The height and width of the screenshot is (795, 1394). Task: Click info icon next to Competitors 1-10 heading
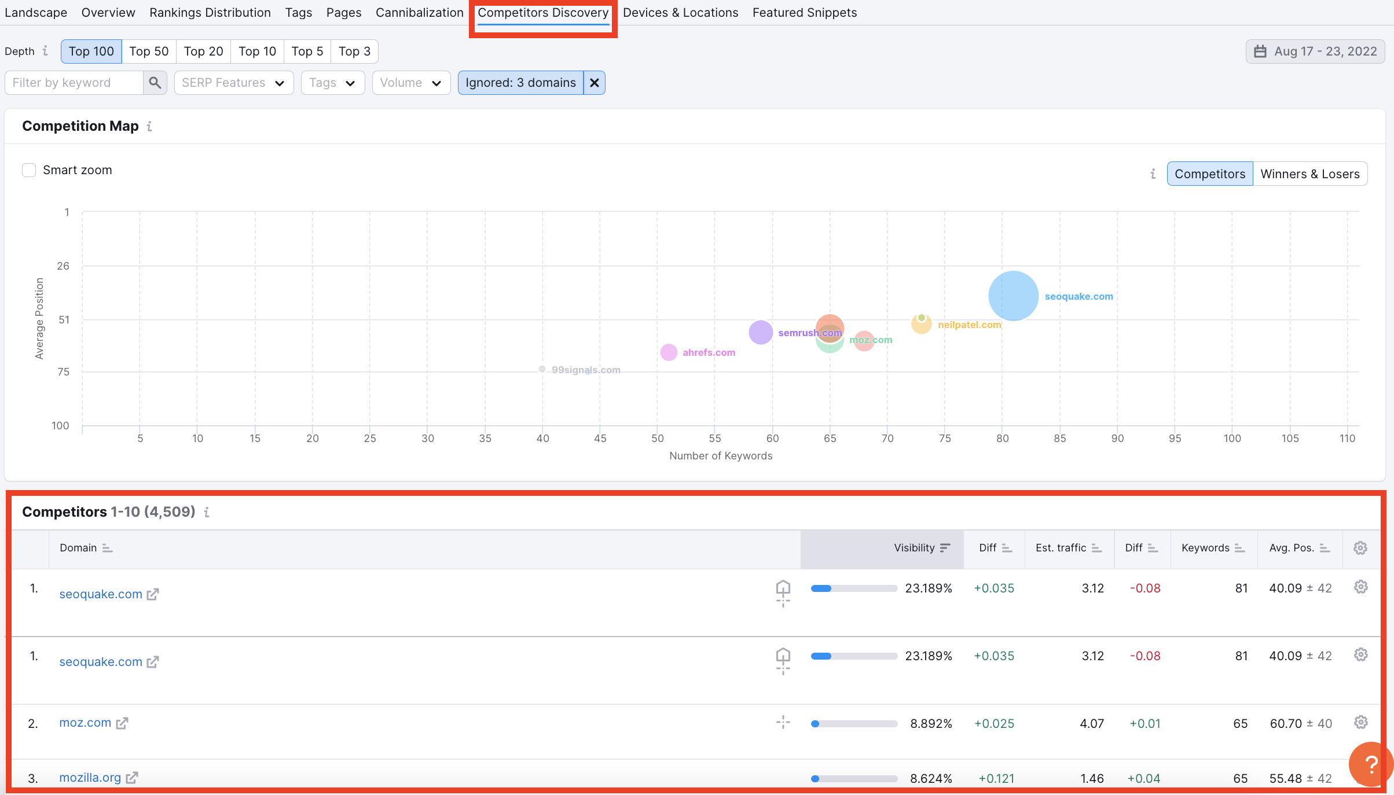[x=207, y=512]
